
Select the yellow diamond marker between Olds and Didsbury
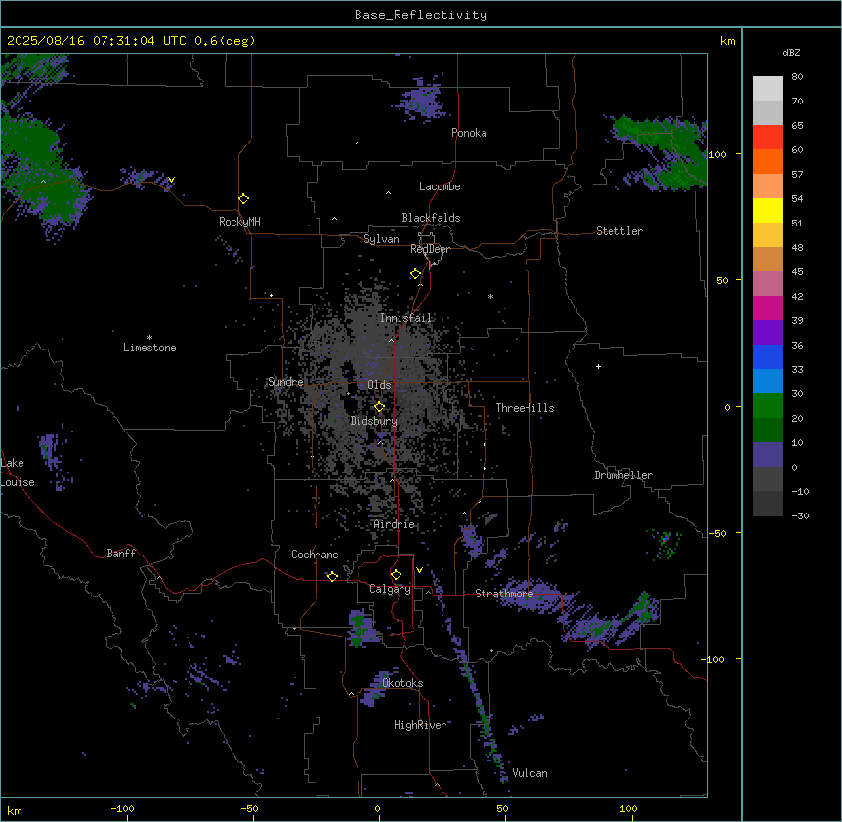click(379, 407)
